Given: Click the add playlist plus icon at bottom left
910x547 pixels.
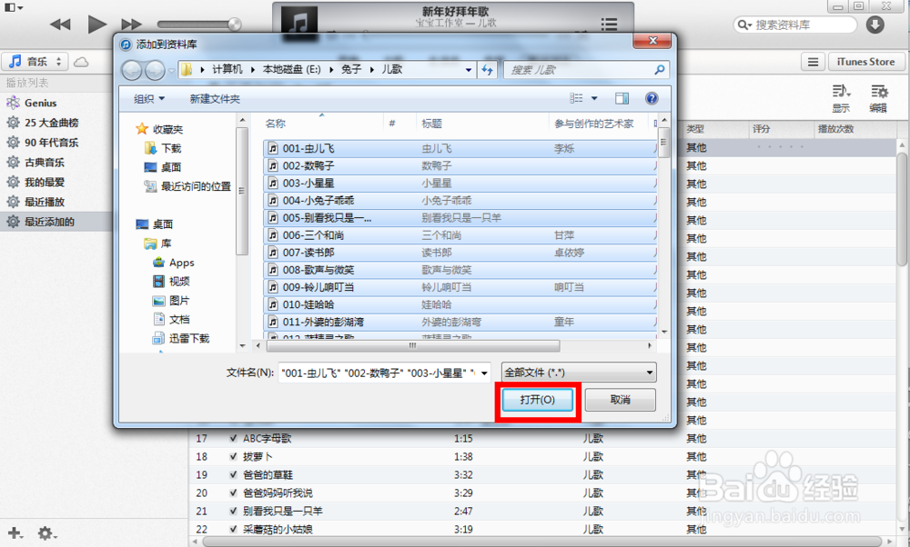Looking at the screenshot, I should tap(13, 533).
